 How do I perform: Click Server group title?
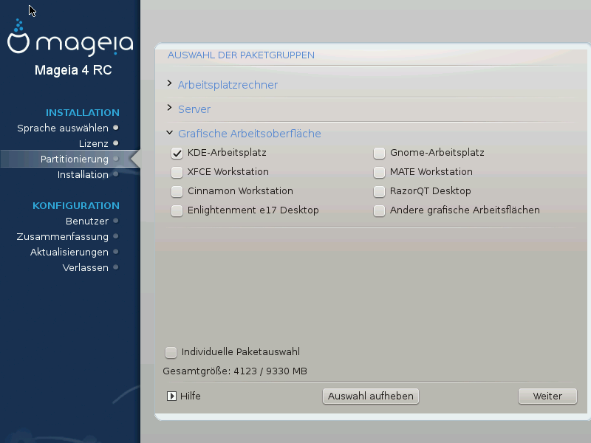(x=194, y=109)
